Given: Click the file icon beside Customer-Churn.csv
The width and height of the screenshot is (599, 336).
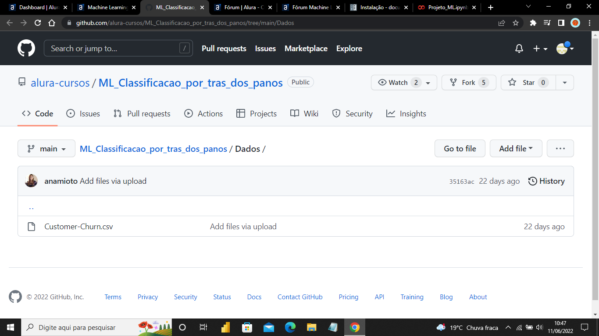Looking at the screenshot, I should pyautogui.click(x=31, y=227).
